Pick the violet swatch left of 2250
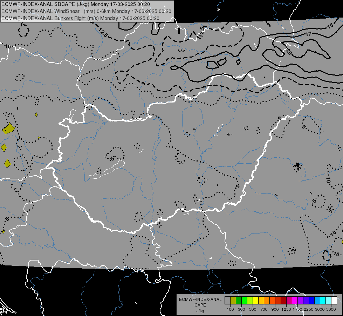343x316 pixels. (306, 300)
